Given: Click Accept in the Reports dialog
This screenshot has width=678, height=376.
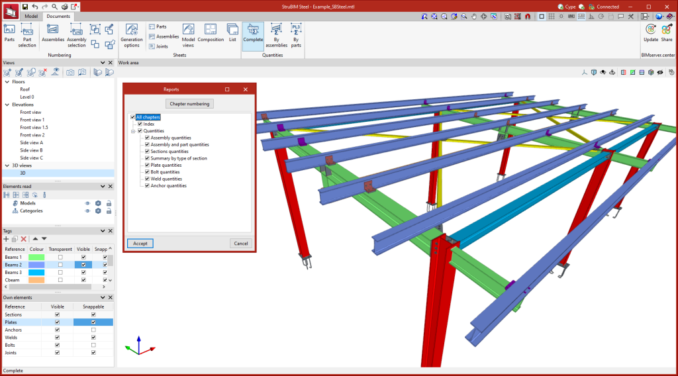Looking at the screenshot, I should pyautogui.click(x=140, y=244).
